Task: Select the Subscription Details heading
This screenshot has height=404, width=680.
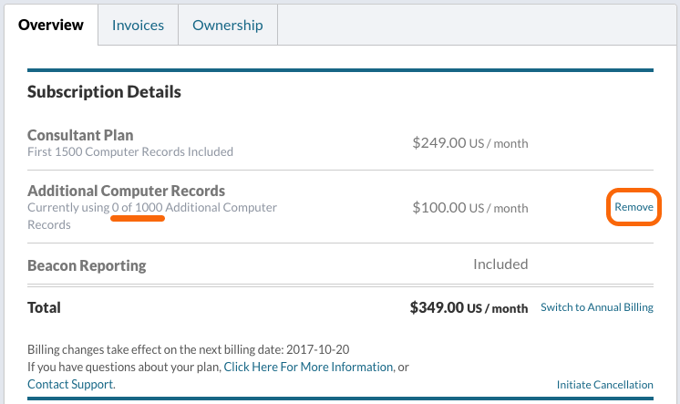Action: click(x=104, y=92)
